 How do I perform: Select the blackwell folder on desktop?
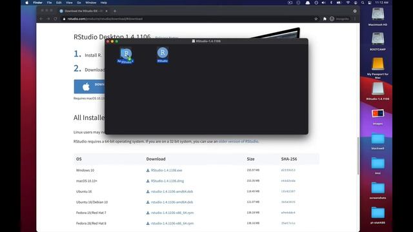pyautogui.click(x=378, y=141)
